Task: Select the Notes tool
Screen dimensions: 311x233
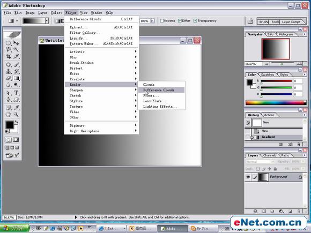Action: pos(9,108)
